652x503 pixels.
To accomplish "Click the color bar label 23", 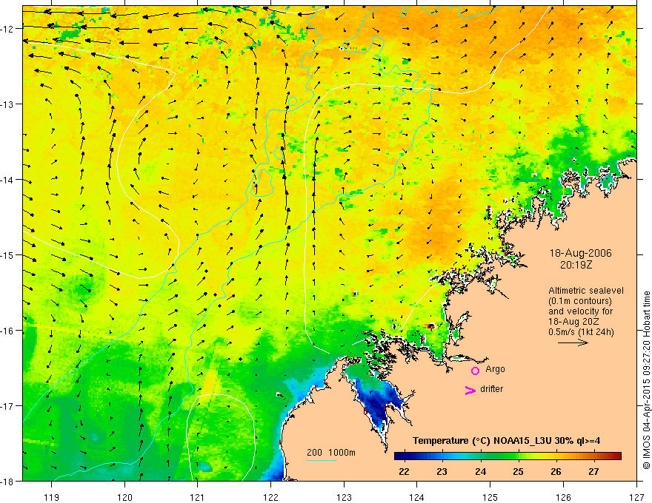I will click(442, 472).
